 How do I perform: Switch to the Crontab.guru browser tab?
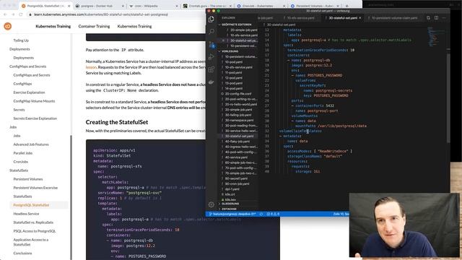(x=207, y=6)
